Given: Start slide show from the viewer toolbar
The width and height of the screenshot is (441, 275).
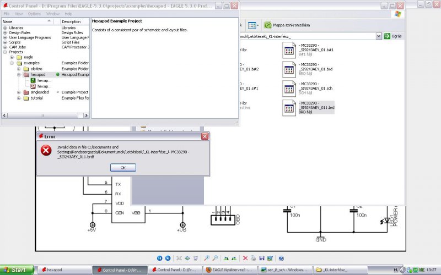Looking at the screenshot, I should (196, 258).
